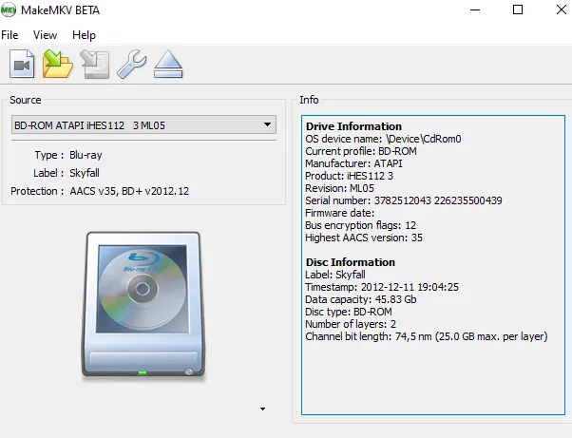Click the 'Revision: ML05' line
572x438 pixels.
point(339,188)
